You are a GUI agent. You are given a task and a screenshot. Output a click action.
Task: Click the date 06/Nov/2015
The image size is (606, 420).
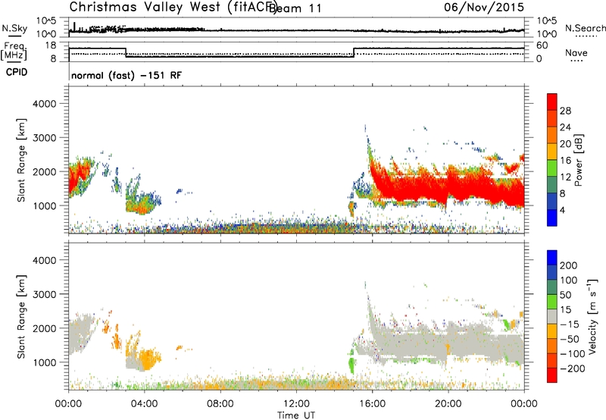tap(484, 8)
